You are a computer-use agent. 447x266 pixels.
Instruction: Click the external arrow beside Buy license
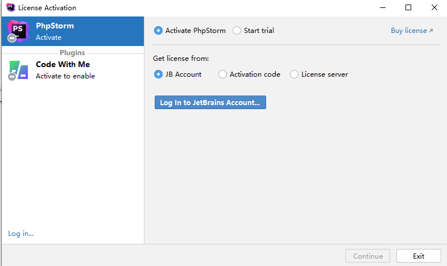click(x=431, y=31)
